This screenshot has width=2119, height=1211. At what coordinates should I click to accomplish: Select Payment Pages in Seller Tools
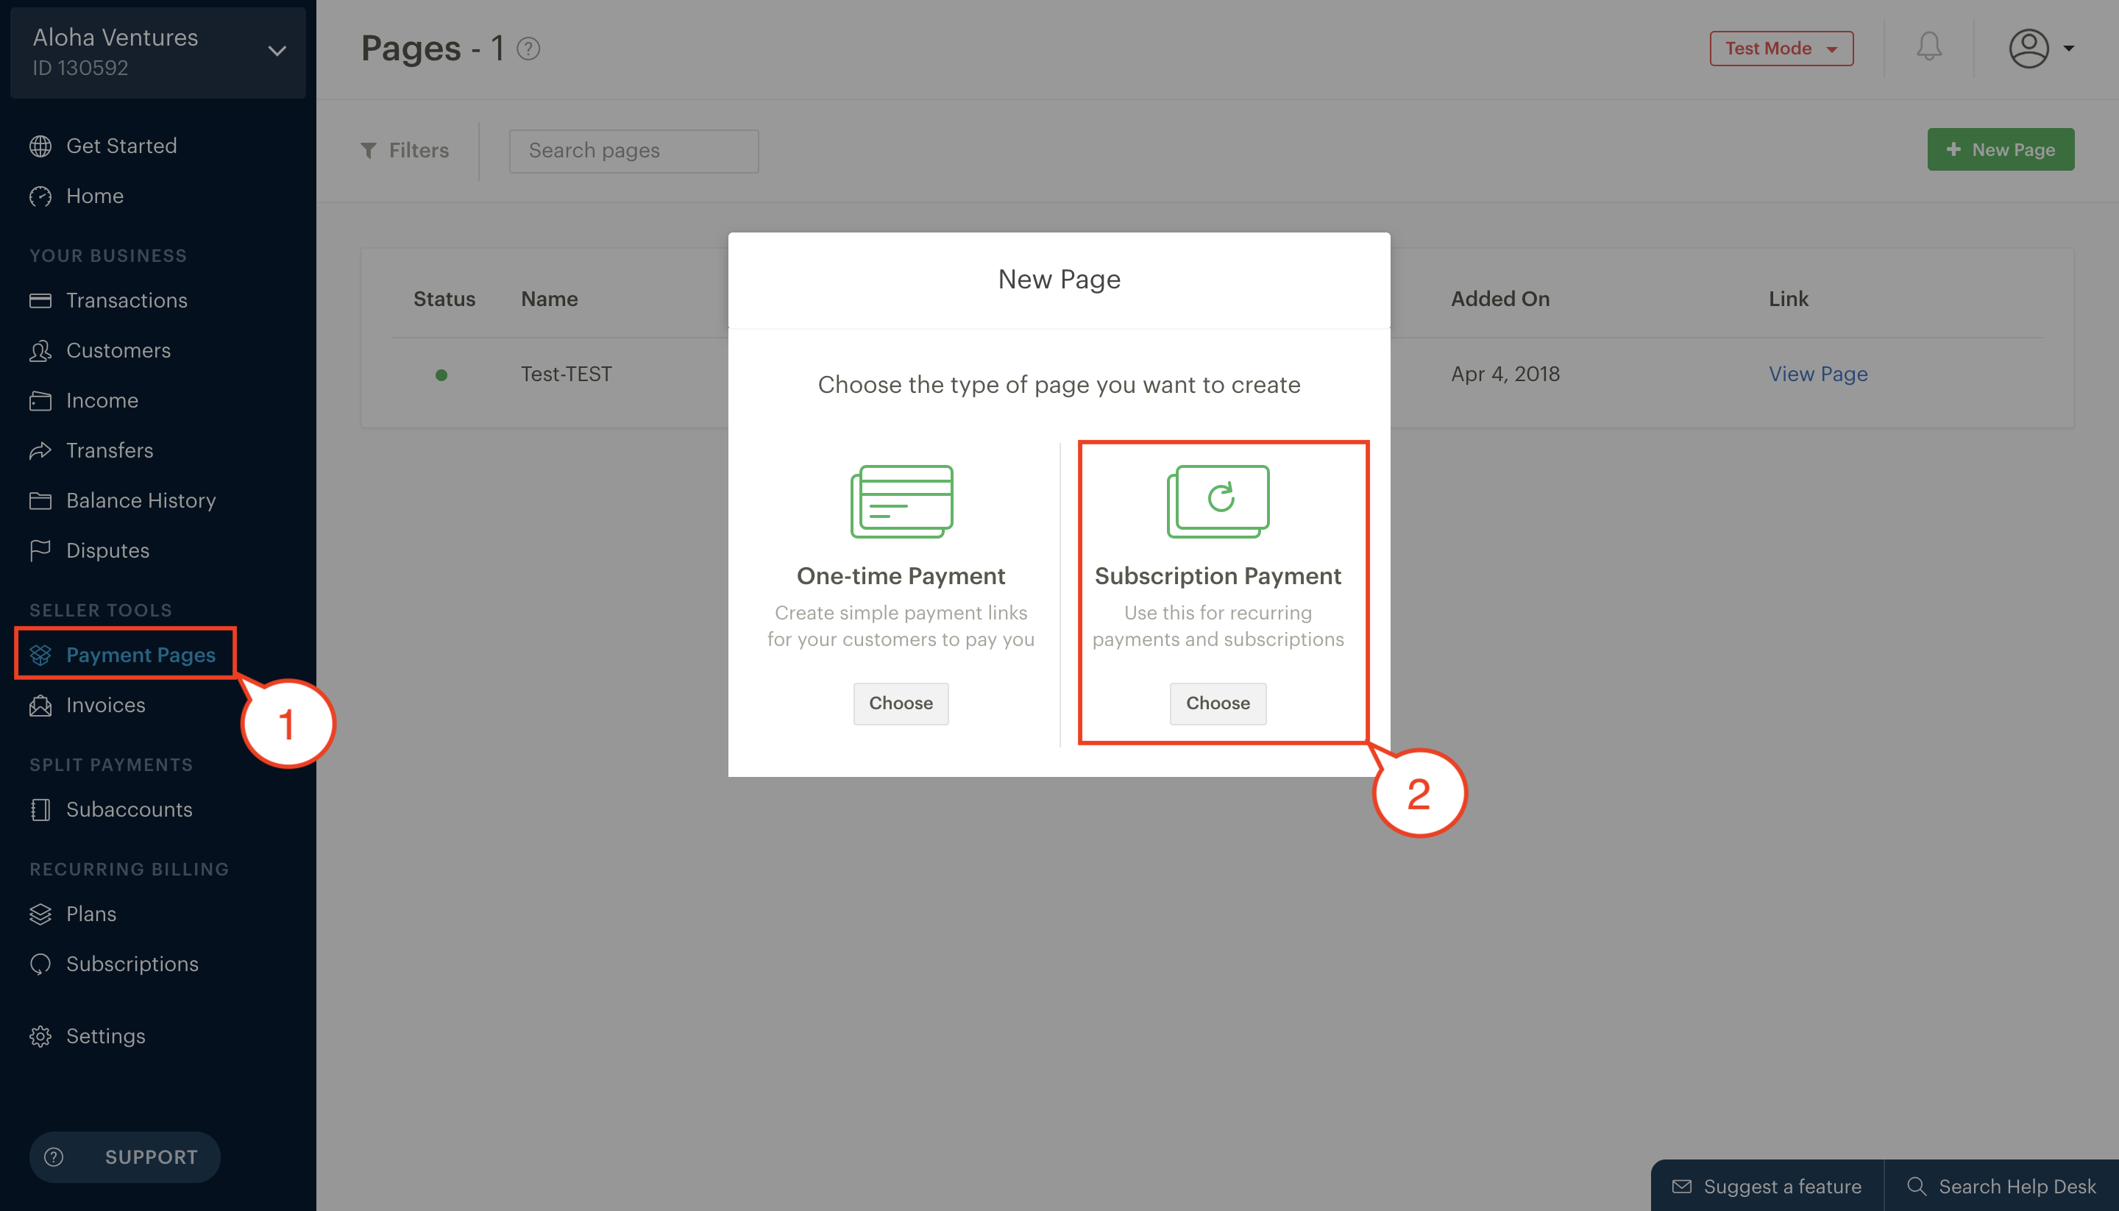pos(123,656)
